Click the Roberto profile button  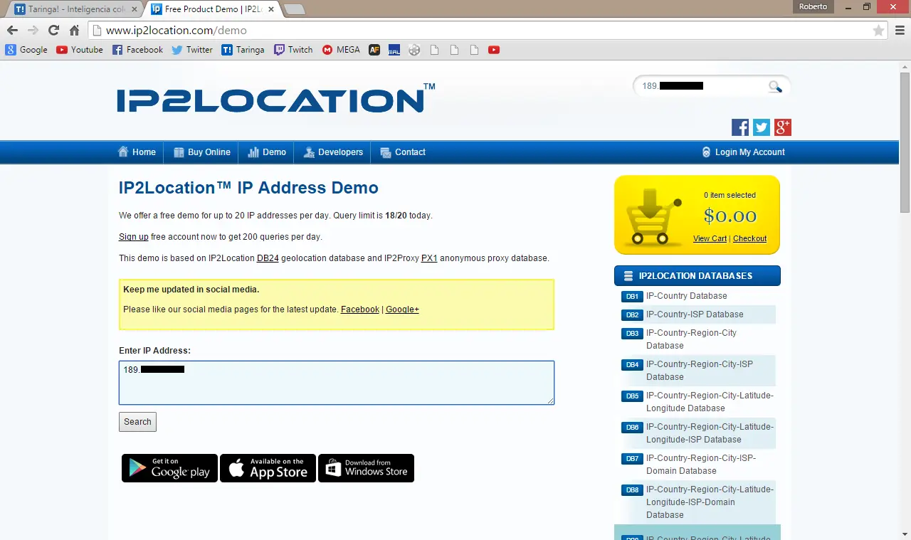click(x=813, y=6)
